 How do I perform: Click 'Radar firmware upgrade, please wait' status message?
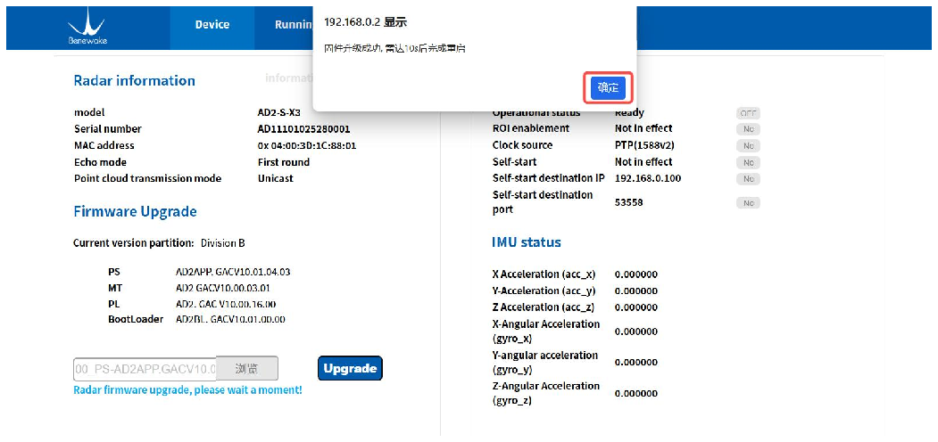[x=187, y=390]
